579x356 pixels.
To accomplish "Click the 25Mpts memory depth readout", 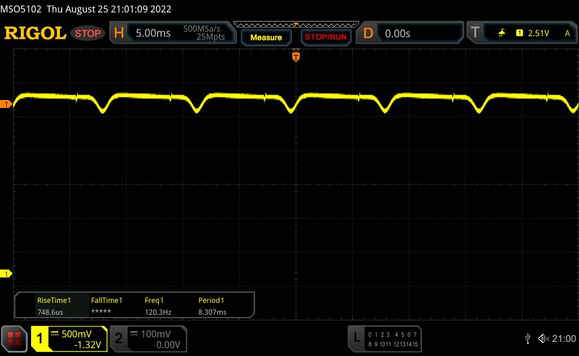I will (x=210, y=37).
